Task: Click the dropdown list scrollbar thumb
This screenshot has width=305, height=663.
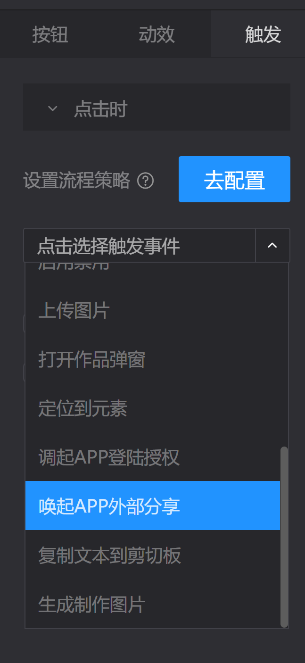Action: 284,537
